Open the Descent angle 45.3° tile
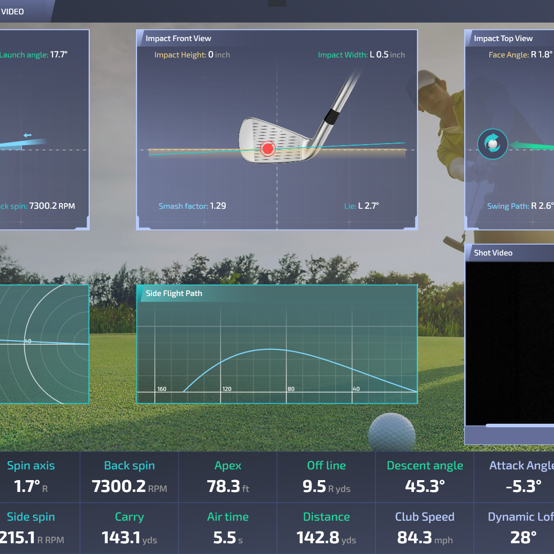554x554 pixels. 425,477
